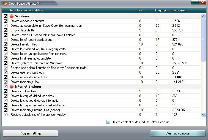The image size is (208, 140).
Task: Toggle Delete Prefetch files checkbox
Action: coord(6,44)
